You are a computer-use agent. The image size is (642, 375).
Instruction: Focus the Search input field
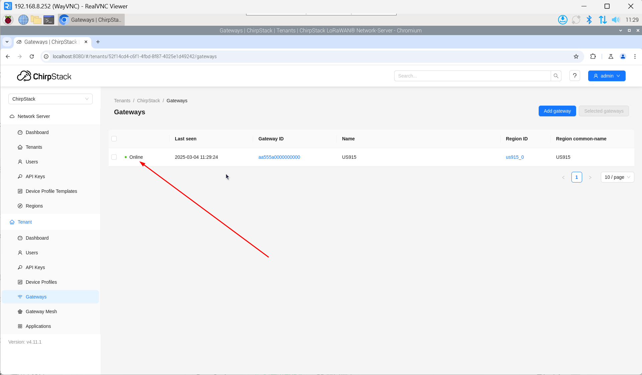[x=472, y=76]
